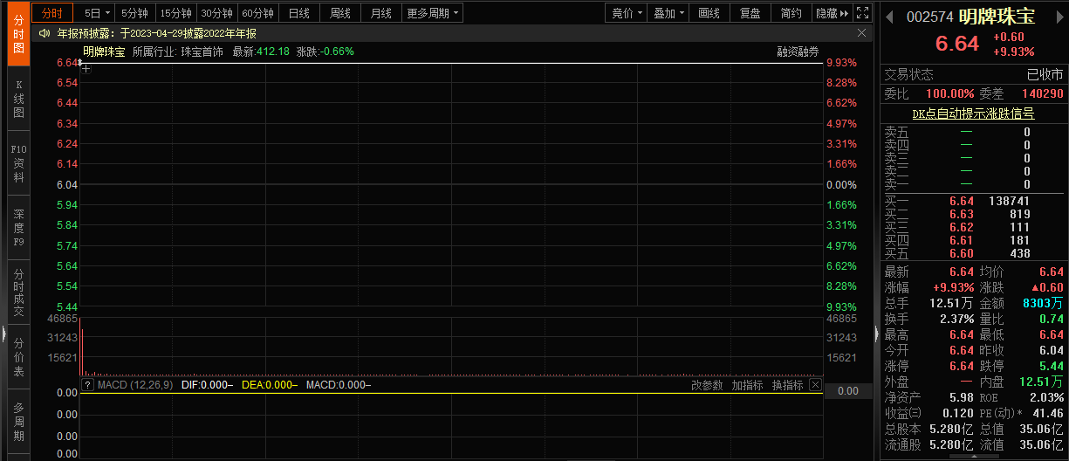Image resolution: width=1069 pixels, height=461 pixels.
Task: Switch to 日线 chart tab
Action: click(x=298, y=13)
